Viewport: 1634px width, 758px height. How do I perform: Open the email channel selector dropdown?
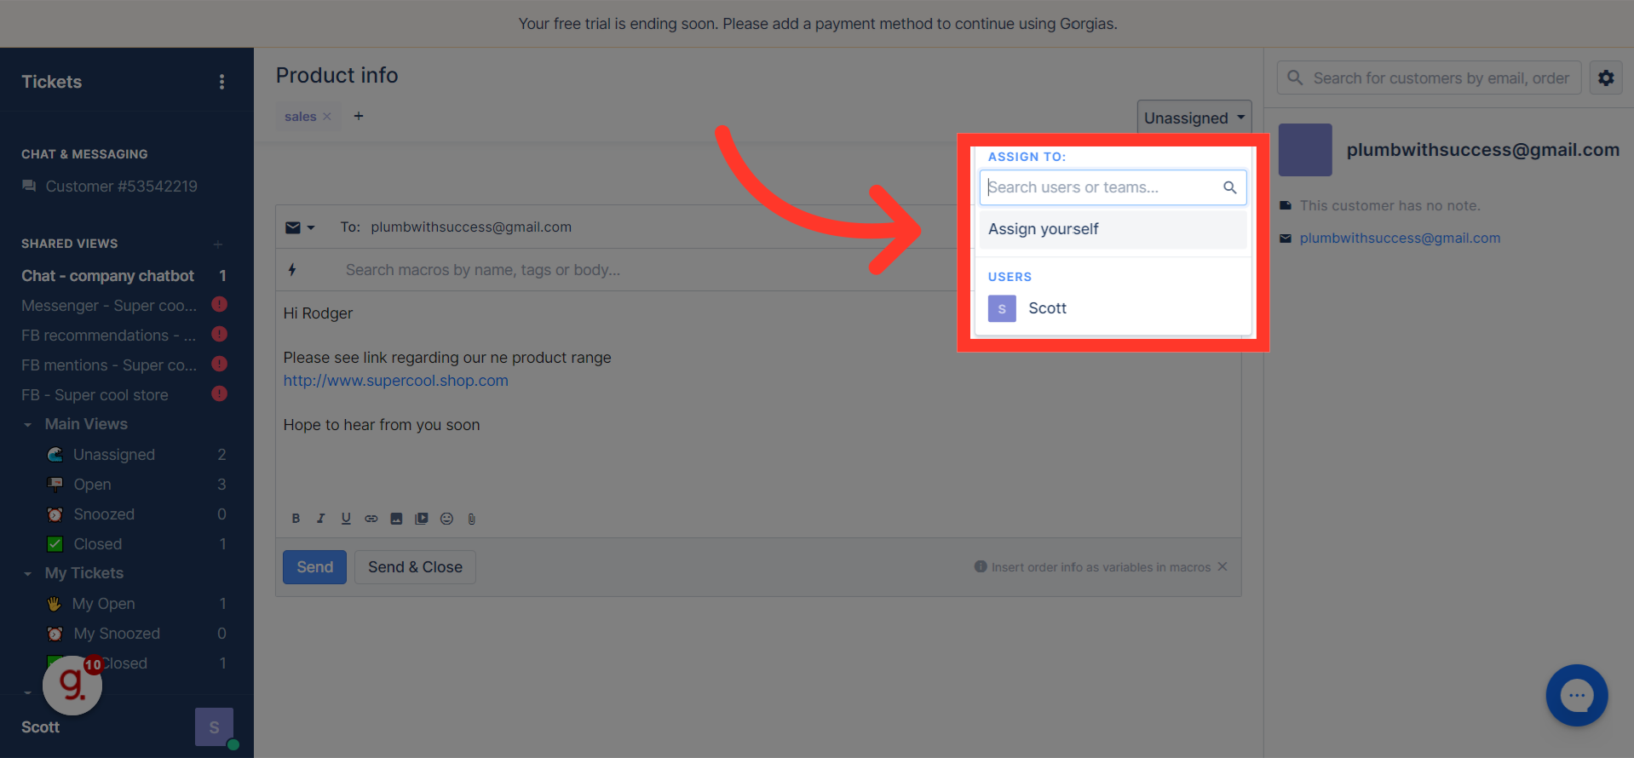pyautogui.click(x=300, y=227)
